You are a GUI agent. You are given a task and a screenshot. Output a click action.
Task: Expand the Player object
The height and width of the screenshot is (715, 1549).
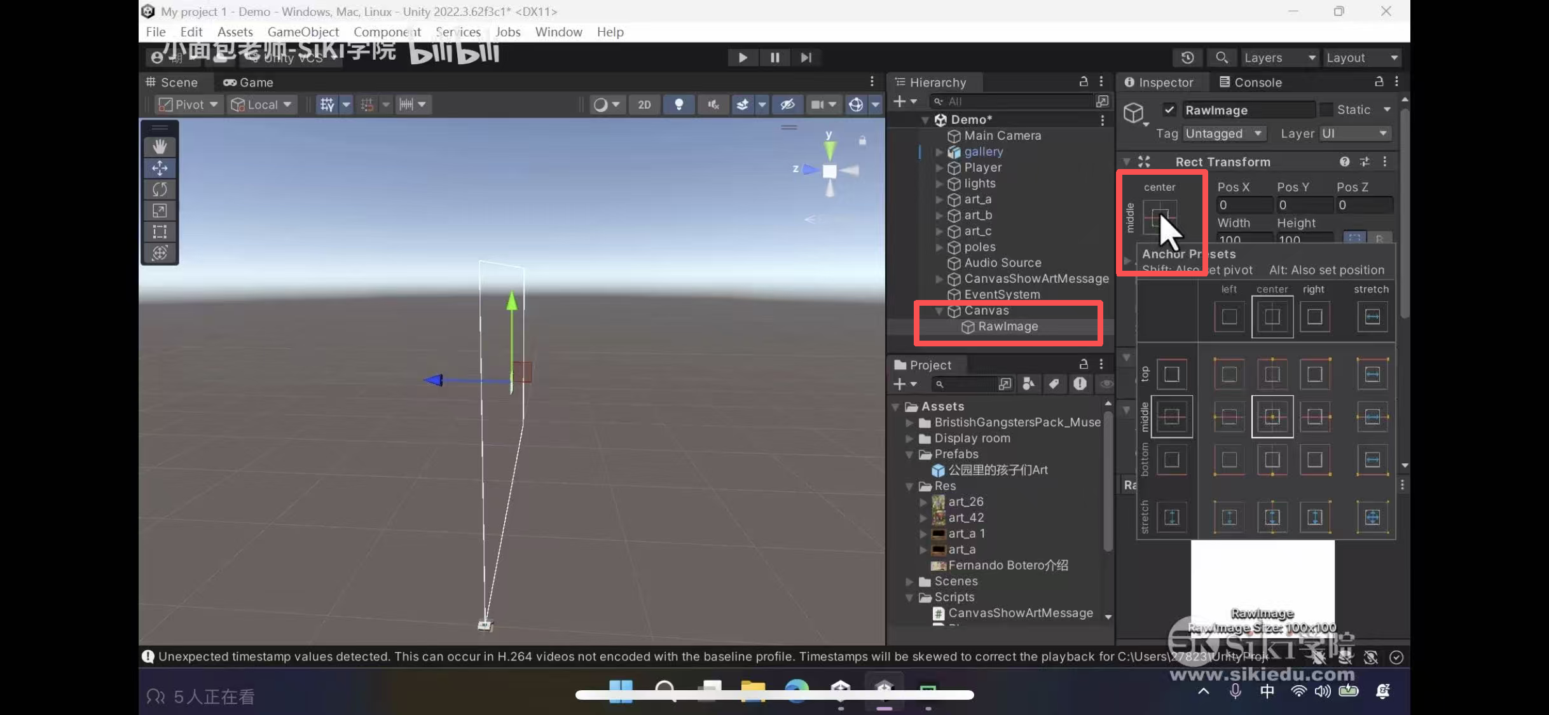tap(939, 168)
